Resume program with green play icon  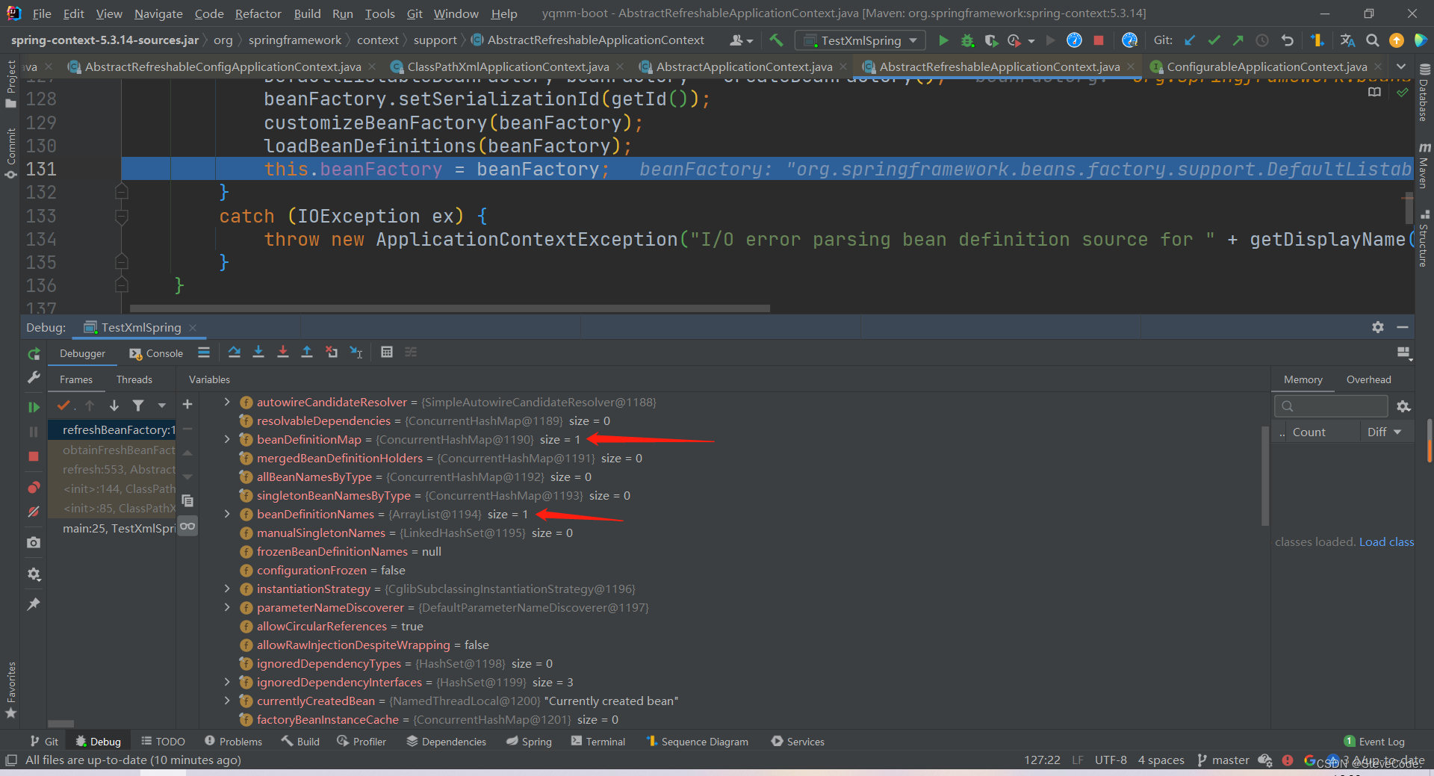(34, 407)
